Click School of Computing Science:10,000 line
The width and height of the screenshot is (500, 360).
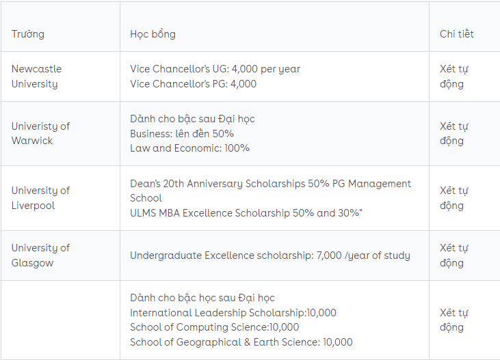tap(214, 327)
